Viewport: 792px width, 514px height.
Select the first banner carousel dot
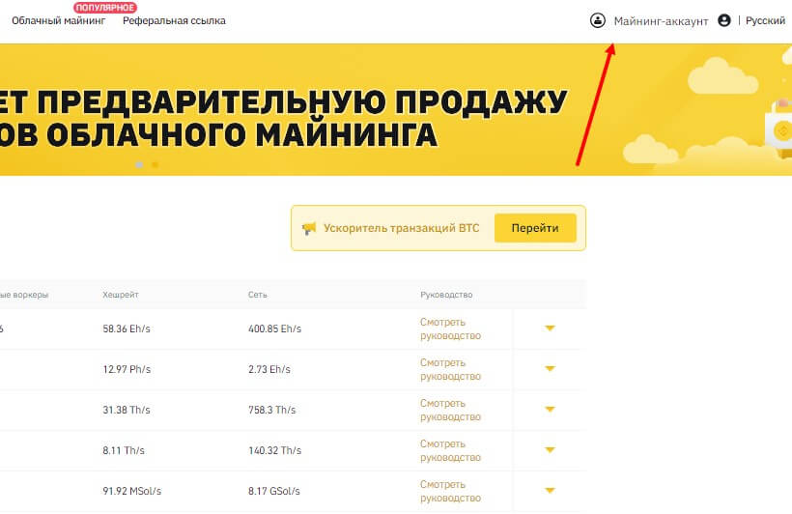tap(139, 164)
